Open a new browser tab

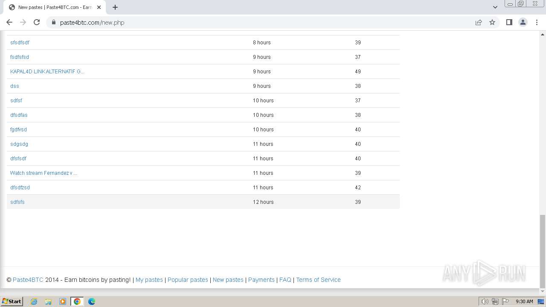[115, 7]
